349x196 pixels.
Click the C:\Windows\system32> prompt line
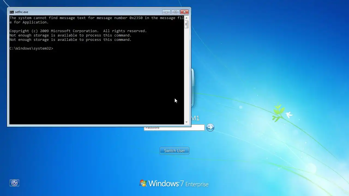pyautogui.click(x=31, y=48)
